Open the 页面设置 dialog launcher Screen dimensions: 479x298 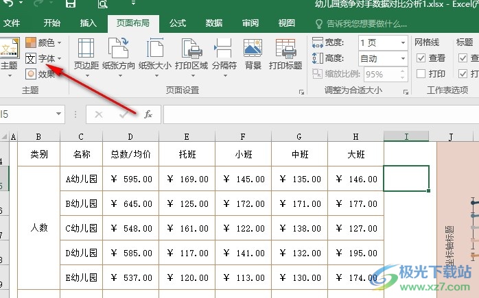(x=301, y=92)
